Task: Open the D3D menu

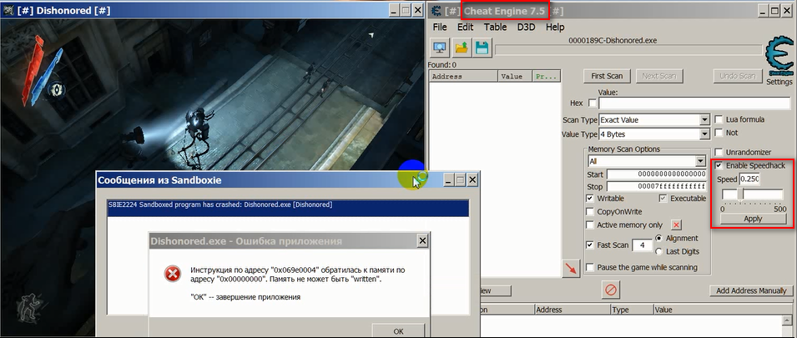Action: (x=527, y=27)
